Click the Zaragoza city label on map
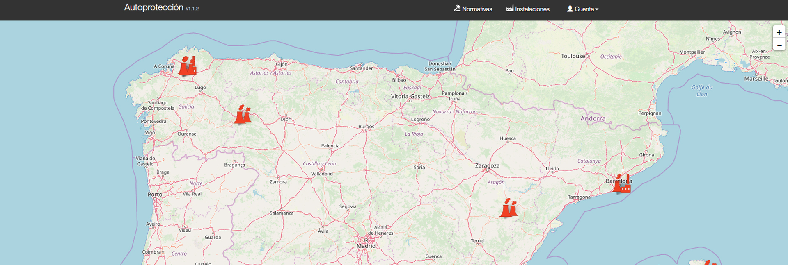Screen dimensions: 788x265 487,166
